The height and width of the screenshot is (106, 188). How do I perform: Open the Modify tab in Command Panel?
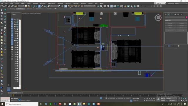click(x=169, y=14)
